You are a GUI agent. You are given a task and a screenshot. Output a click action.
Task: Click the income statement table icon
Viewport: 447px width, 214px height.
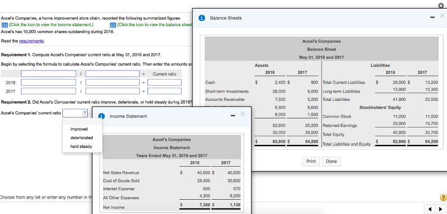(x=4, y=25)
